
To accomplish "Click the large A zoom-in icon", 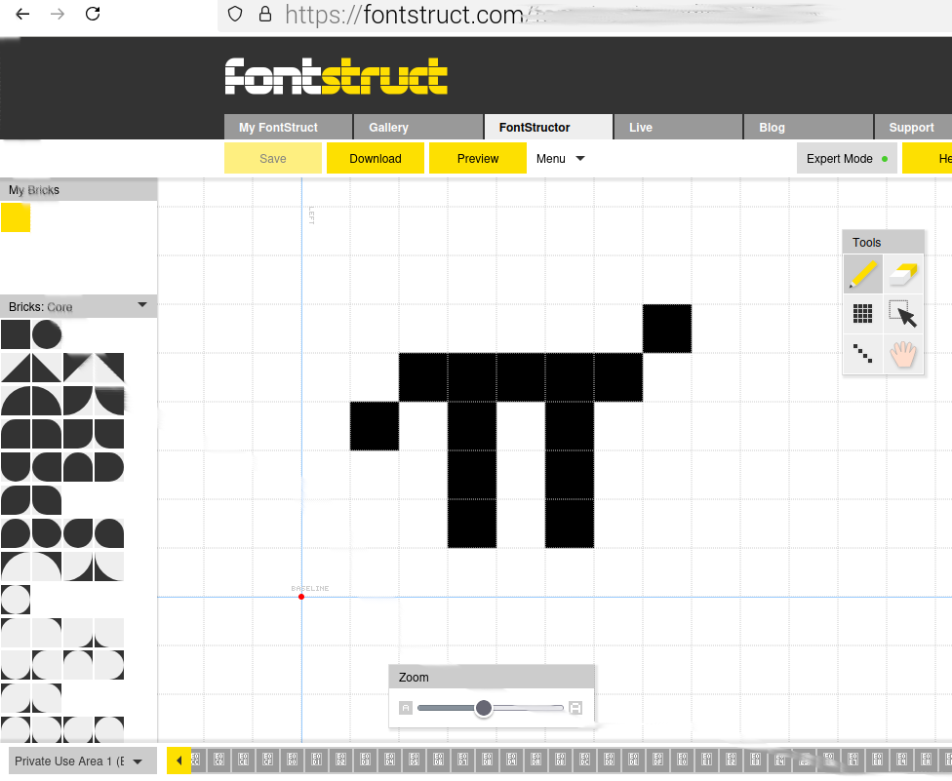I will (x=575, y=708).
